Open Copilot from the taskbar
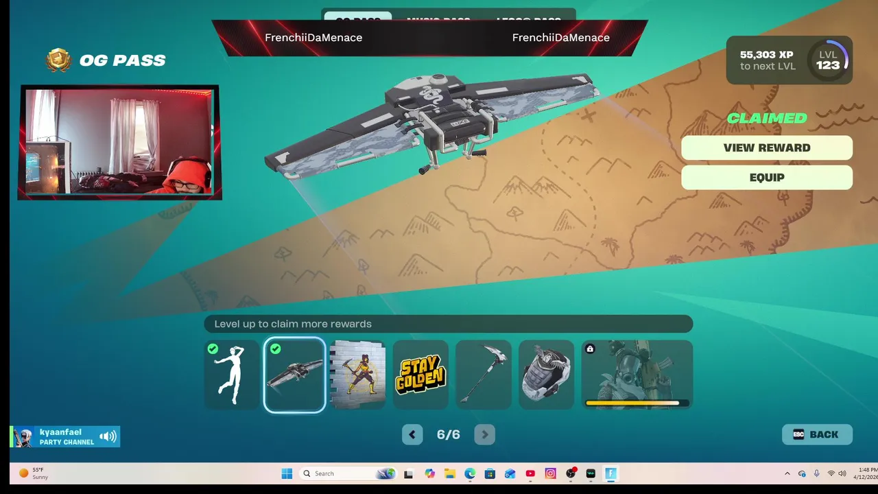The width and height of the screenshot is (878, 494). pos(430,473)
